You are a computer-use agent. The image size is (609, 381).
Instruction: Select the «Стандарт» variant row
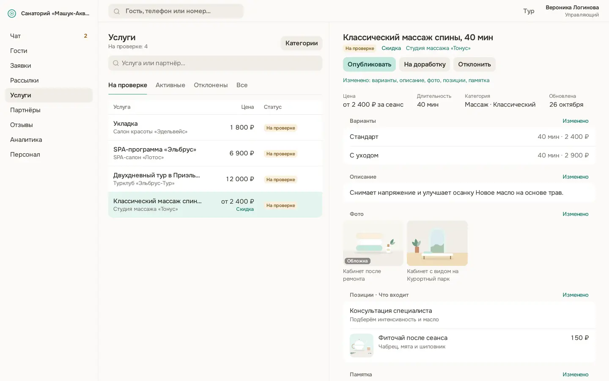(469, 137)
